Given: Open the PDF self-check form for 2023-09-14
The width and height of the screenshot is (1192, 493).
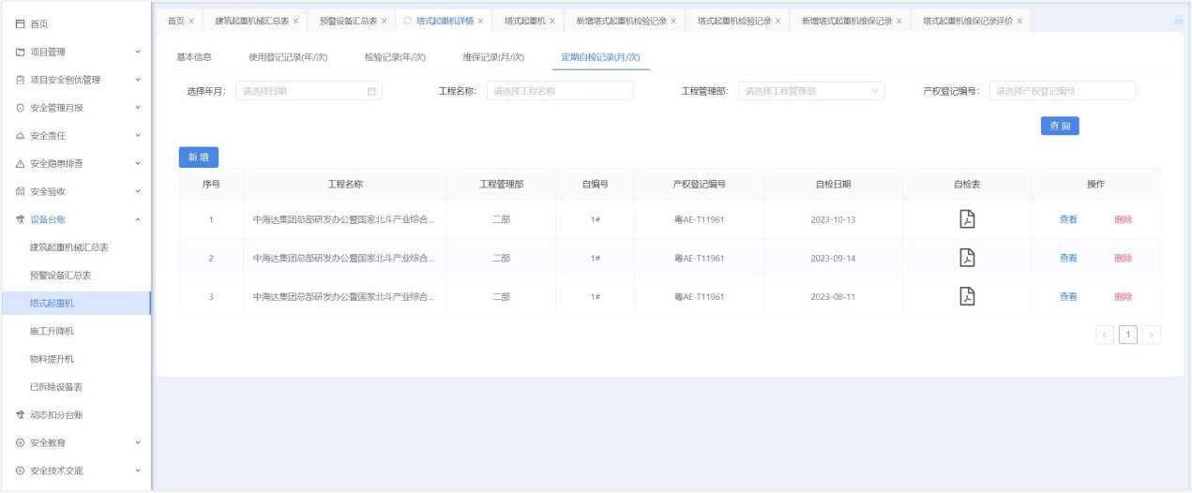Looking at the screenshot, I should (966, 258).
